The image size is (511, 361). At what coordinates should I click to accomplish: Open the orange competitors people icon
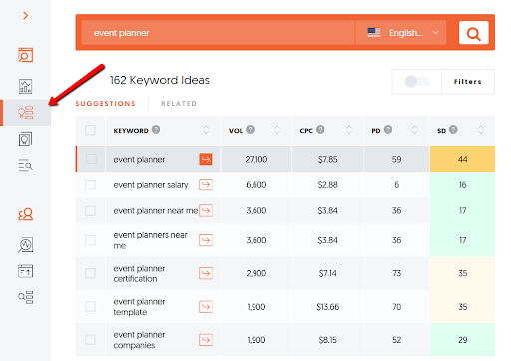click(x=25, y=214)
